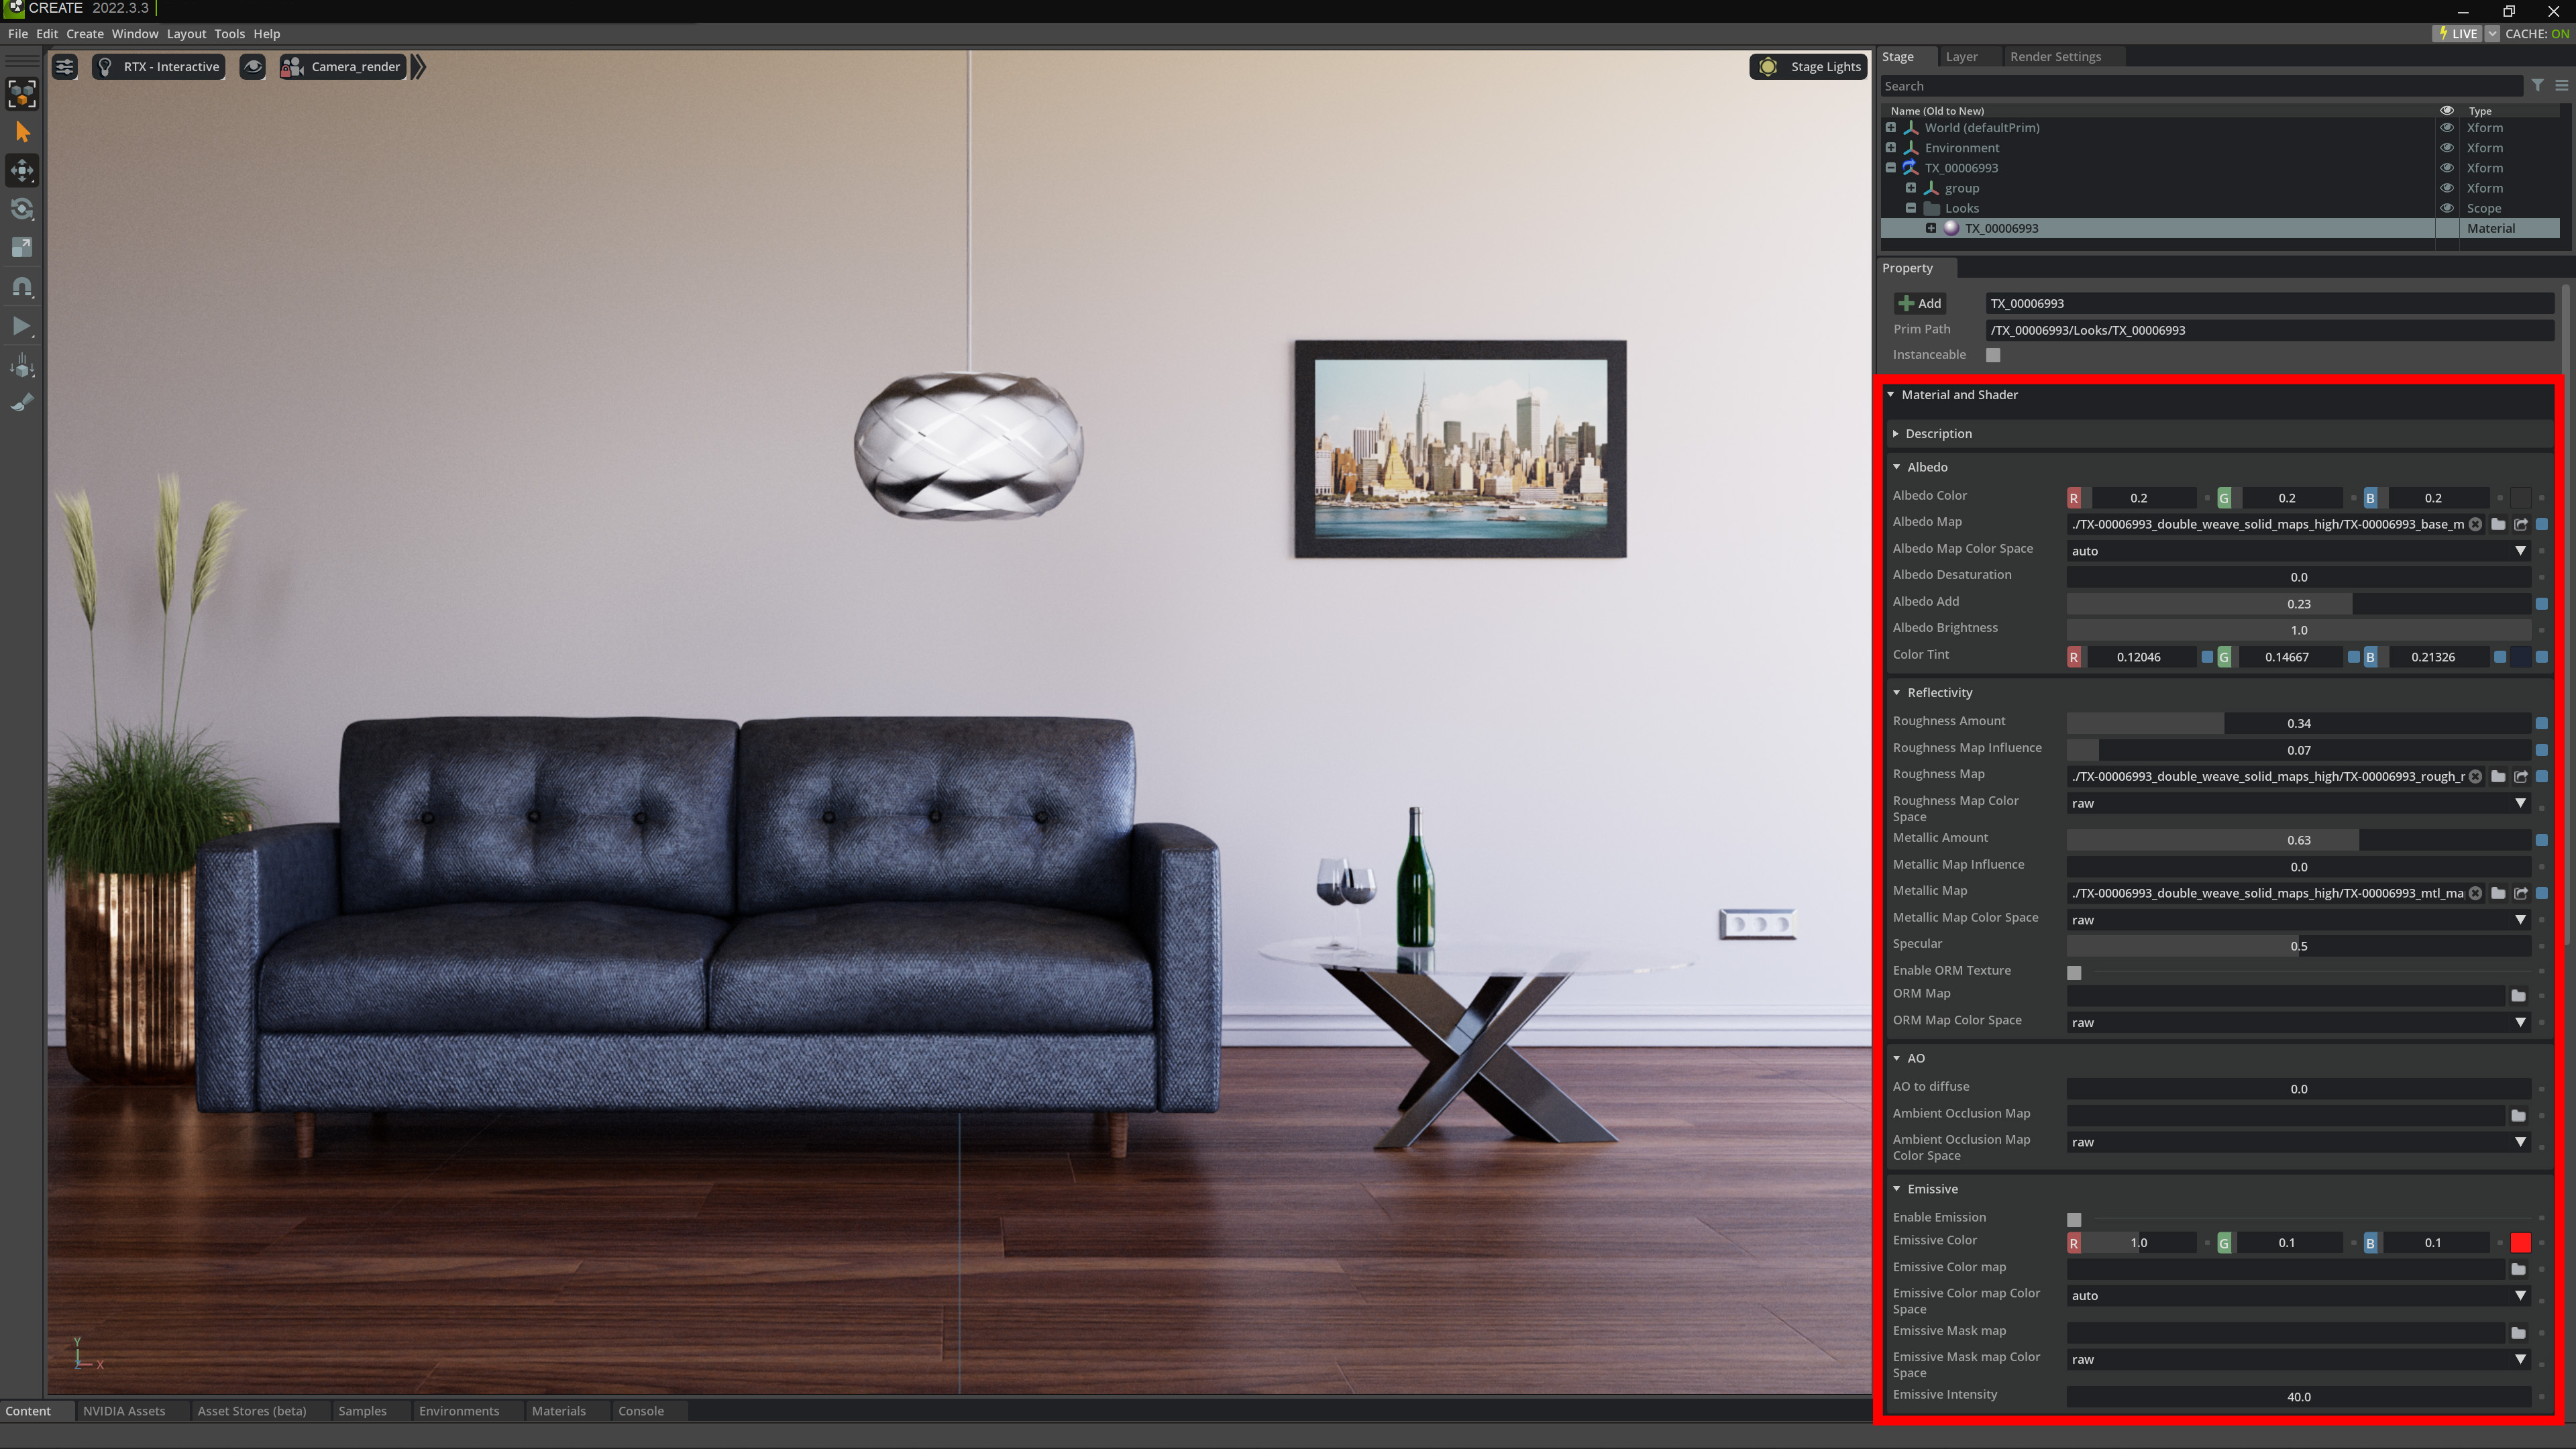Click the Play simulation button

tap(22, 326)
